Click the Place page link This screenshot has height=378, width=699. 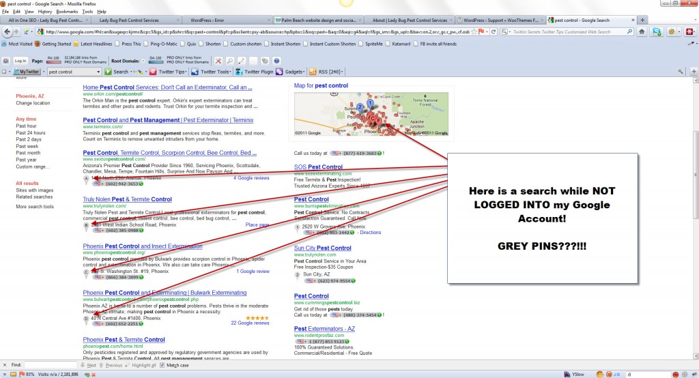[x=257, y=224]
